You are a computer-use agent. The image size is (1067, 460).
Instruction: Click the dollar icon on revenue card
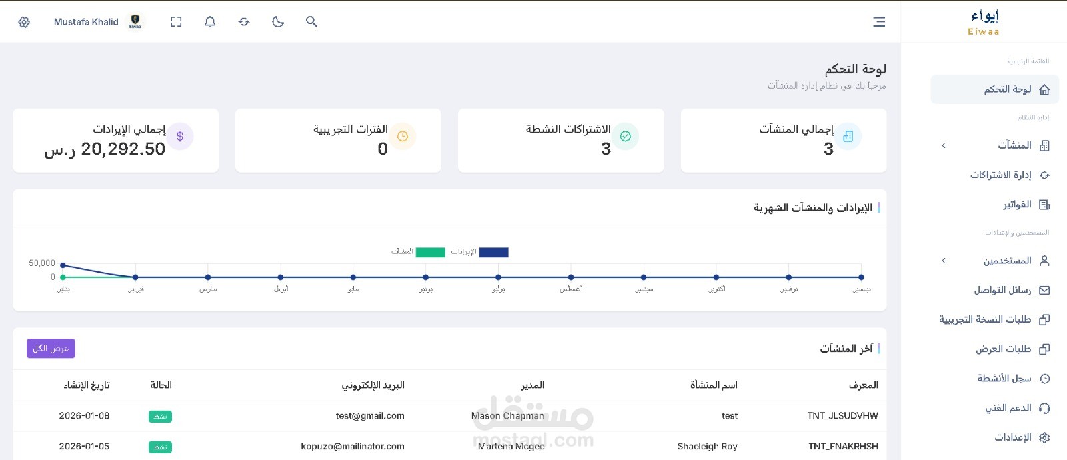(x=180, y=136)
